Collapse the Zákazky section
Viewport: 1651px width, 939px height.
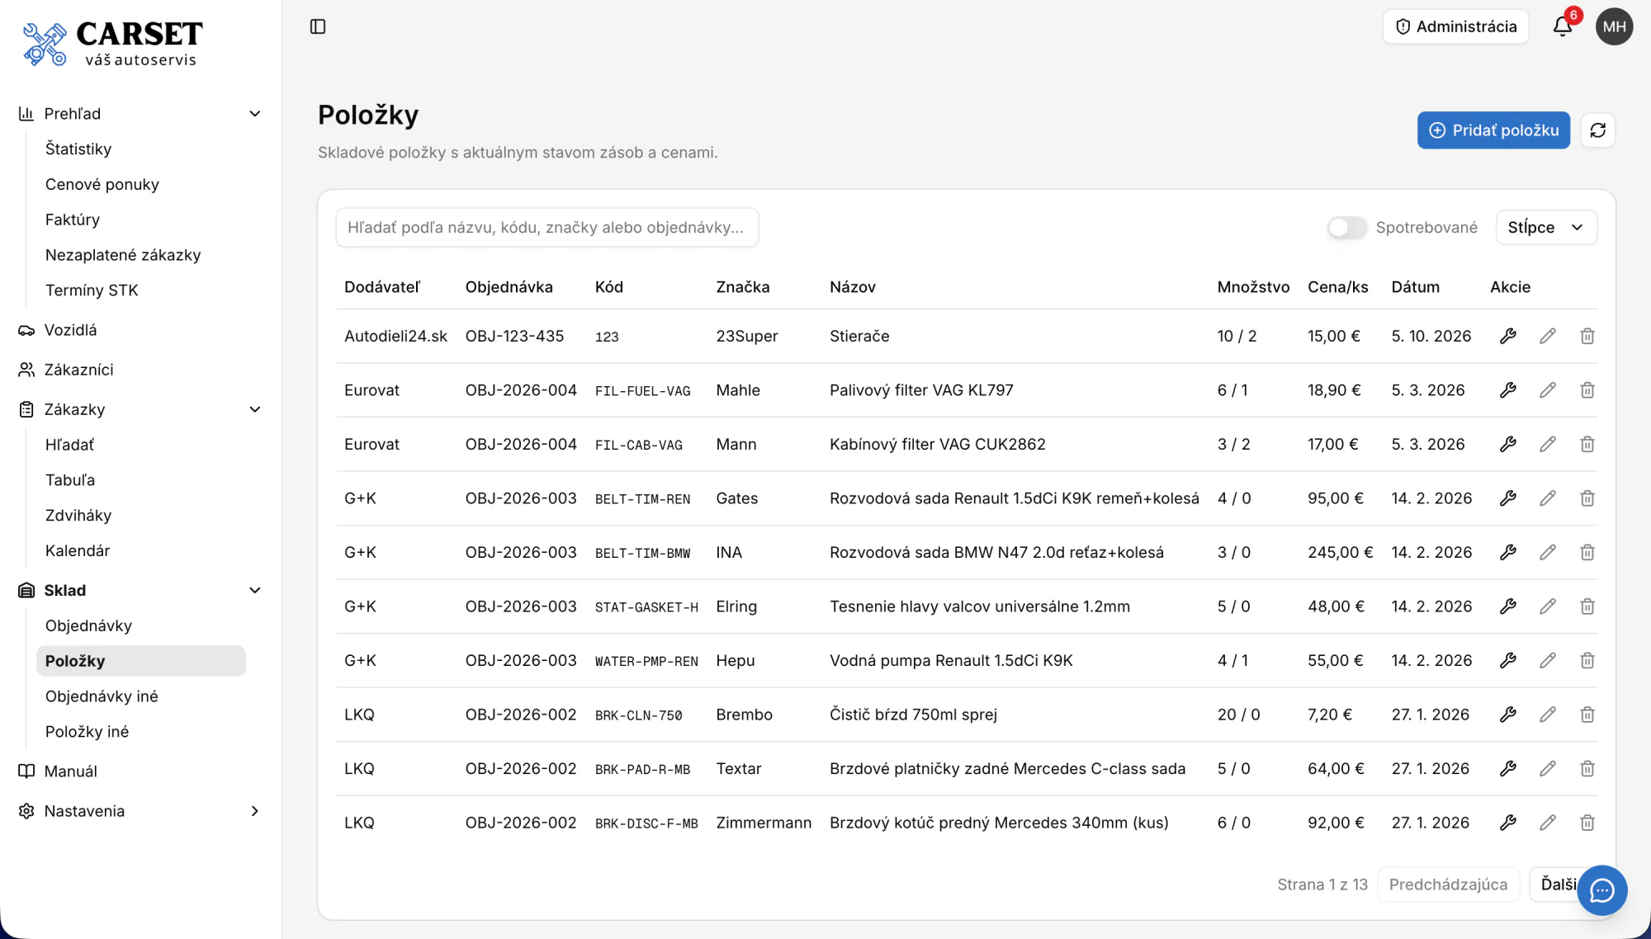pyautogui.click(x=255, y=409)
